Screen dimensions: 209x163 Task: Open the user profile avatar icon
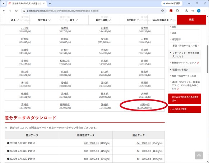point(199,11)
